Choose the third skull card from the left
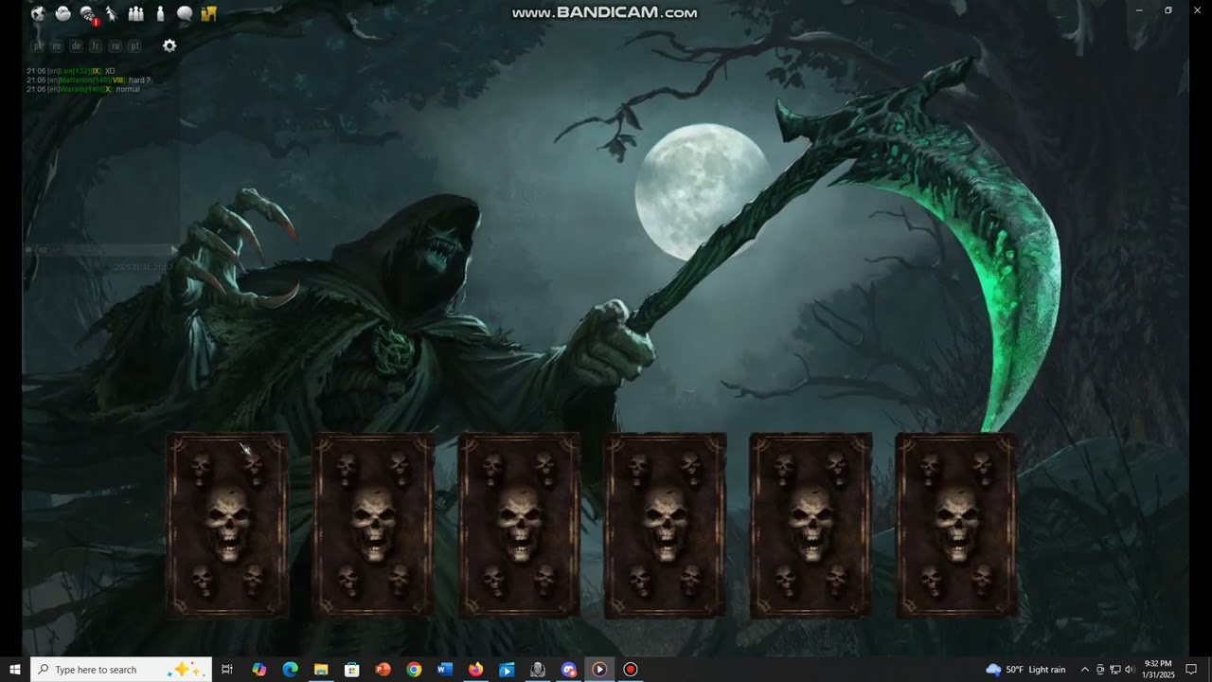The height and width of the screenshot is (682, 1212). click(520, 525)
